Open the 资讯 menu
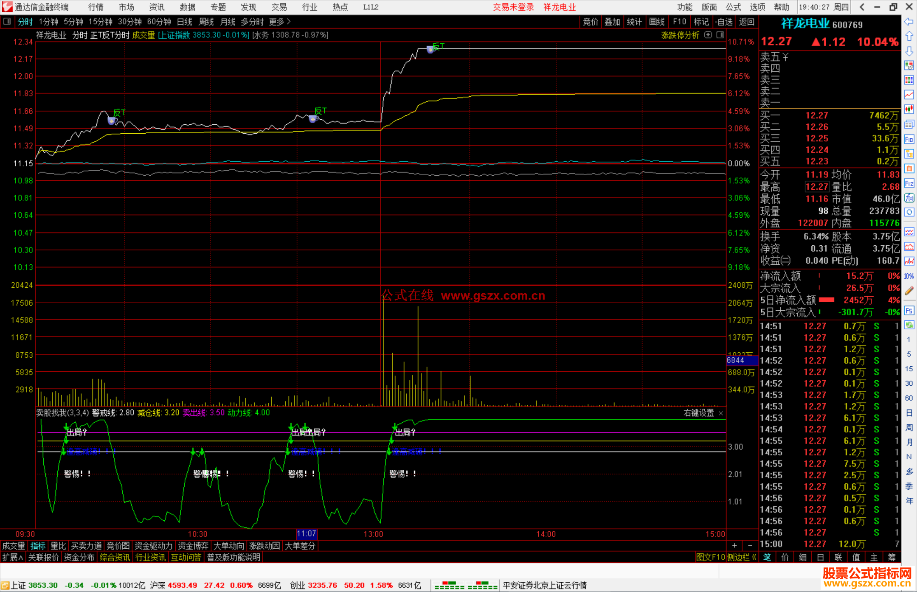Image resolution: width=917 pixels, height=592 pixels. [x=157, y=7]
